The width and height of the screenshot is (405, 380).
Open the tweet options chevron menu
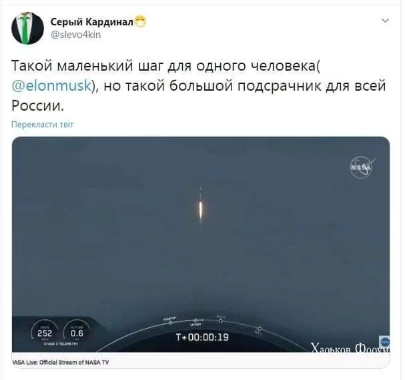pos(385,21)
